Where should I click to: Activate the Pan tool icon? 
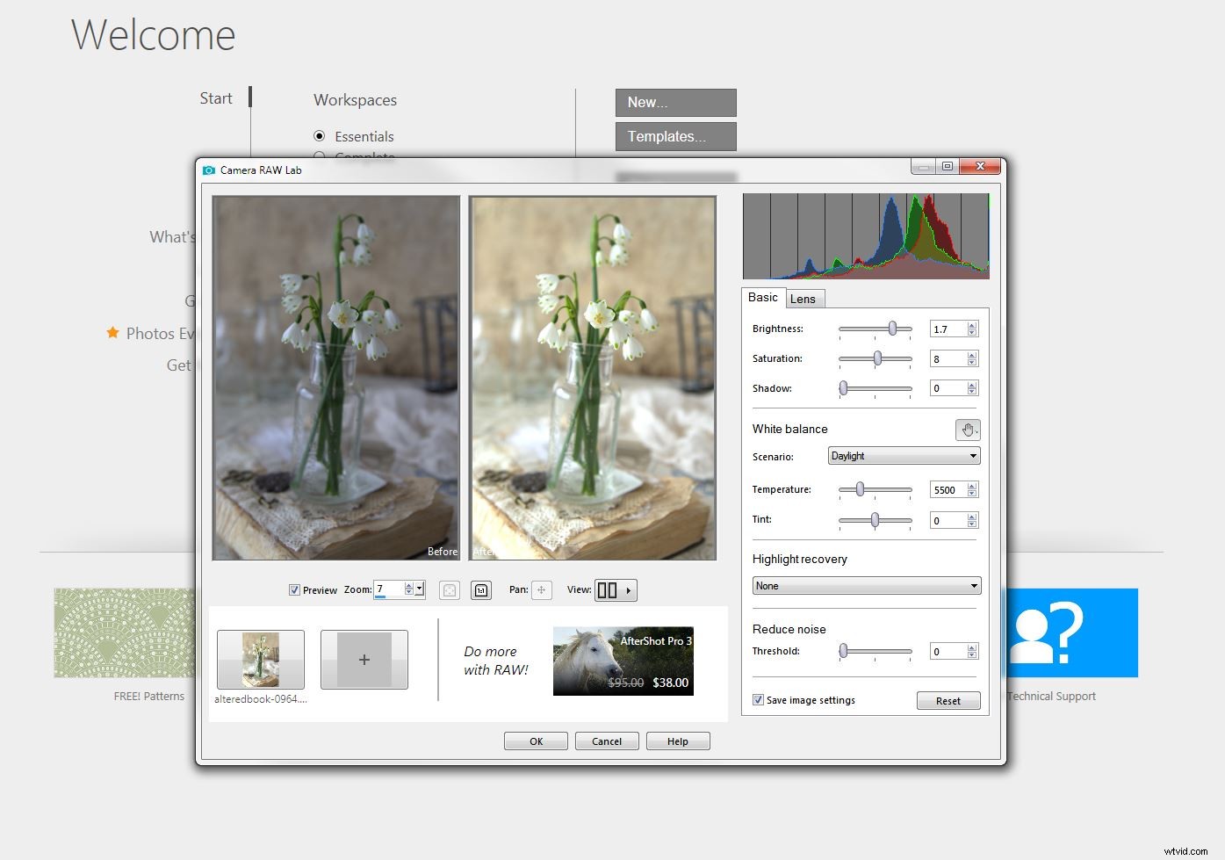542,589
